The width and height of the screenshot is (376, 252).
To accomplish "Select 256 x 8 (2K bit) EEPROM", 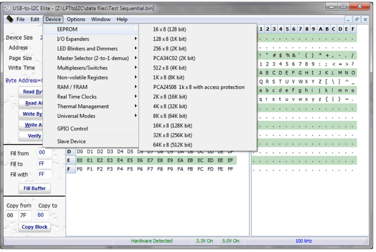I will pyautogui.click(x=169, y=49).
